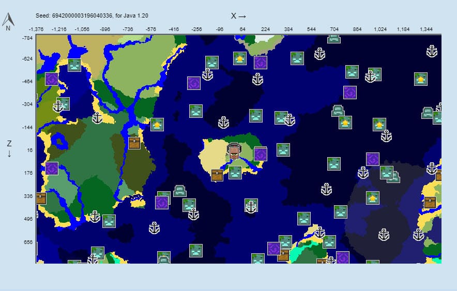Select the ruined portal left of the shipwreck near X -256
The width and height of the screenshot is (457, 291).
(x=194, y=83)
